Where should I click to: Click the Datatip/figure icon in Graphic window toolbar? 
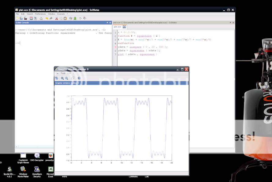pyautogui.click(x=73, y=78)
